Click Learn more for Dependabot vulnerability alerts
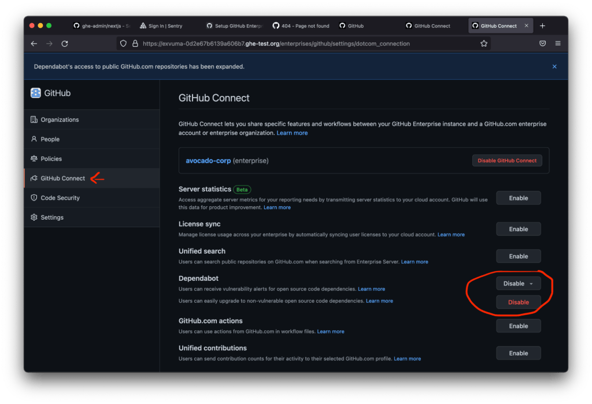Image resolution: width=592 pixels, height=404 pixels. pos(371,289)
